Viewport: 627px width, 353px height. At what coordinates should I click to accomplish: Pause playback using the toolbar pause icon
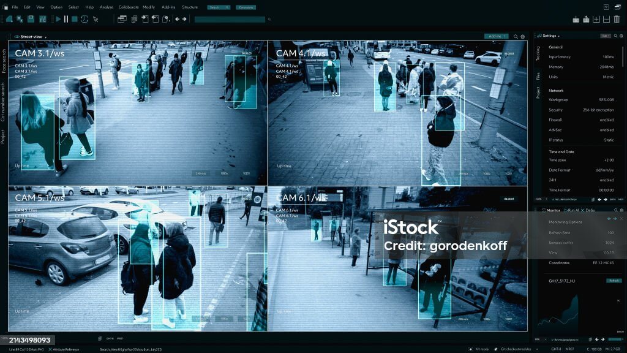click(x=66, y=19)
